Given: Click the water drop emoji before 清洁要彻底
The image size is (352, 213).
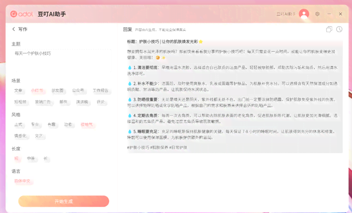Looking at the screenshot, I should point(129,68).
